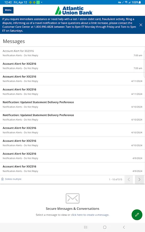Screen dimensions: 145x232
Task: Open Android recent apps button
Action: point(85,227)
